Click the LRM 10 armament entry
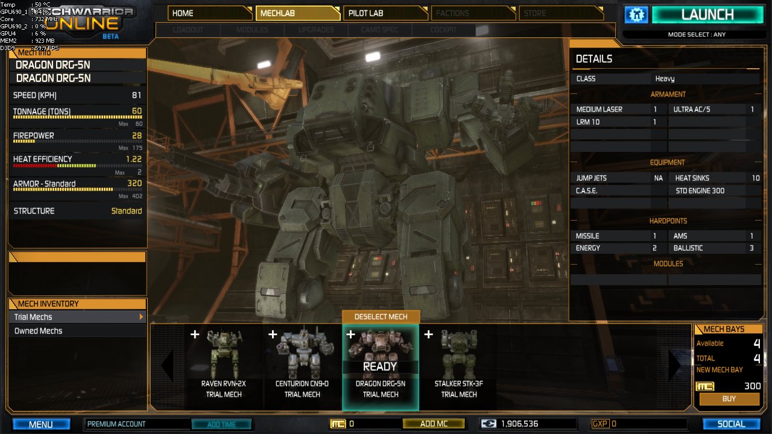Screen dimensions: 772x434 (x=619, y=122)
